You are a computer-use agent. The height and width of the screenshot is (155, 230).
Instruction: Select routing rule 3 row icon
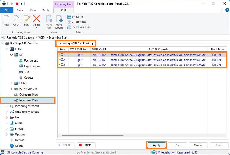[61, 65]
